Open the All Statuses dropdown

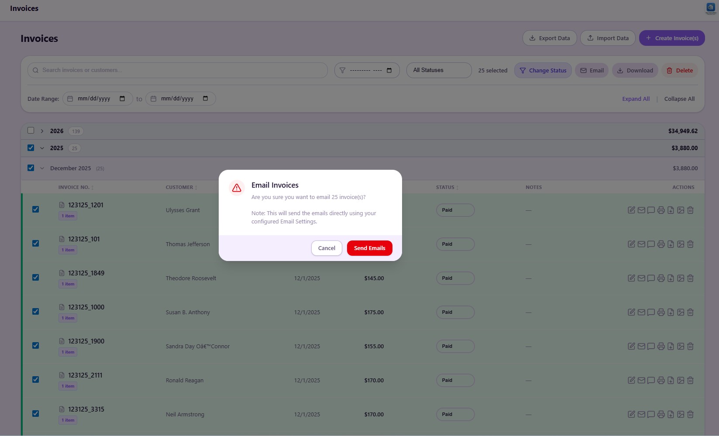tap(438, 70)
